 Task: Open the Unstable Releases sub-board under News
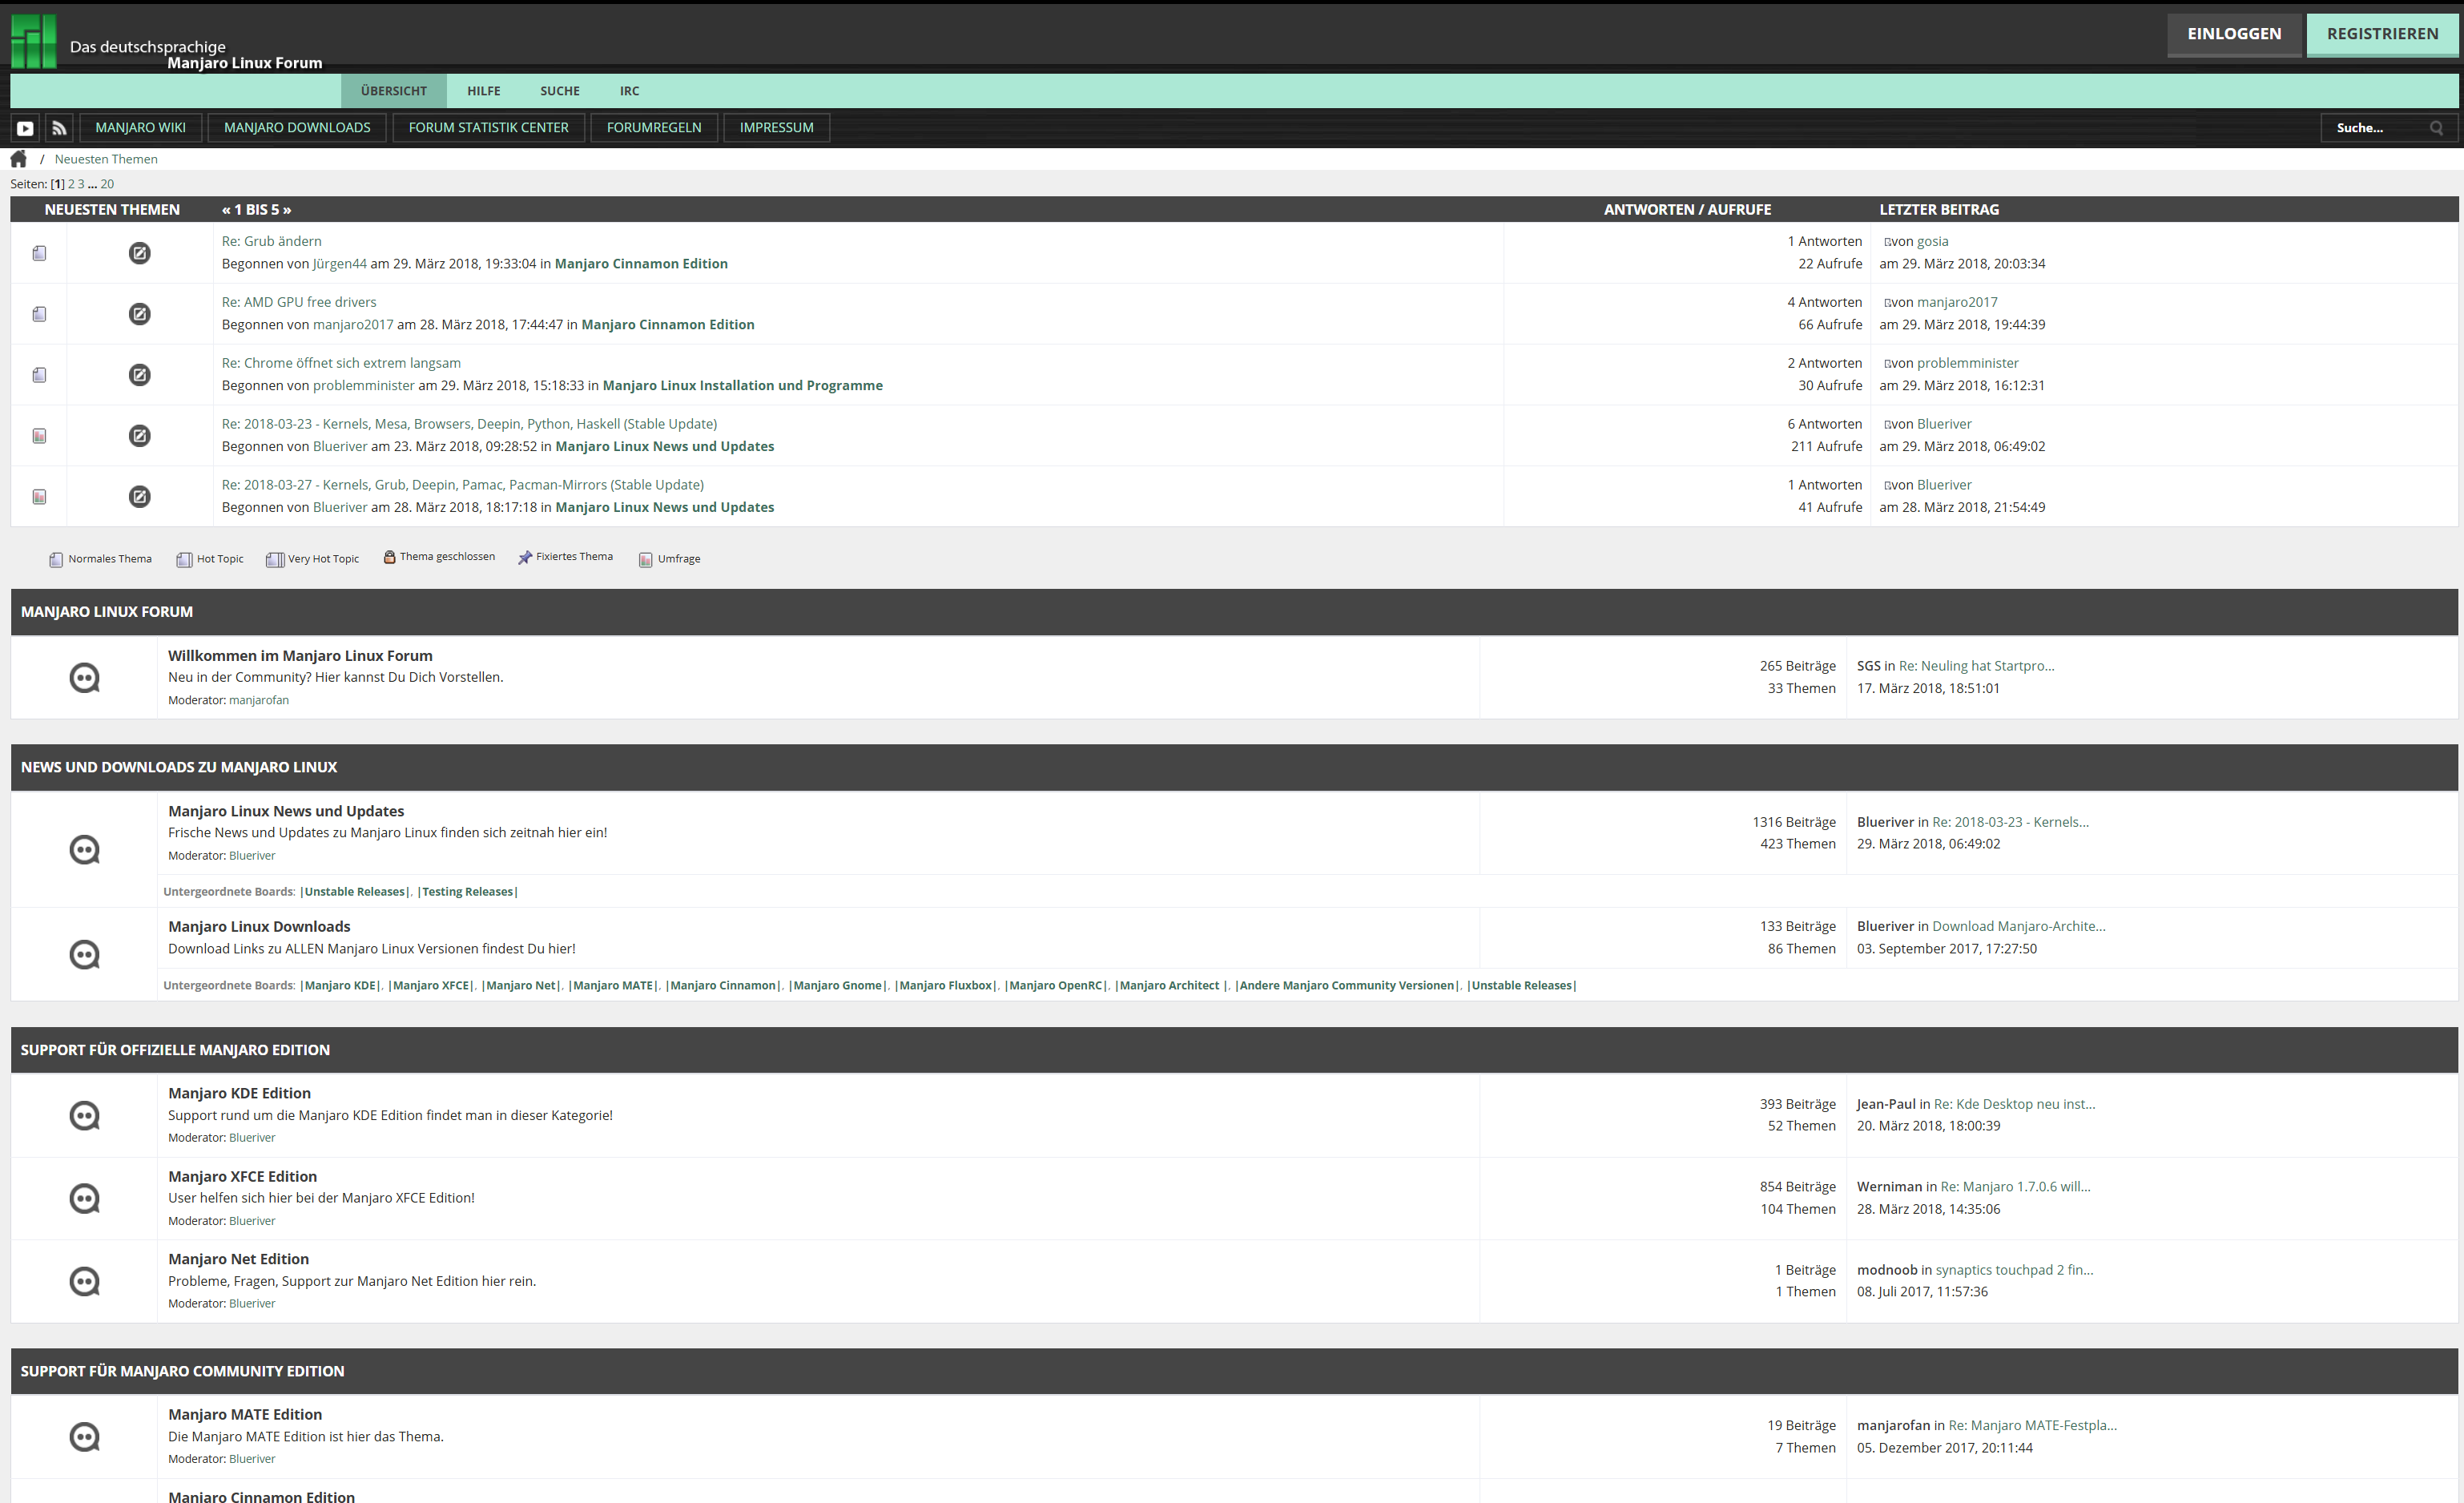click(354, 892)
